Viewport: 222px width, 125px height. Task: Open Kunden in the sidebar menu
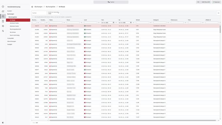9,11
